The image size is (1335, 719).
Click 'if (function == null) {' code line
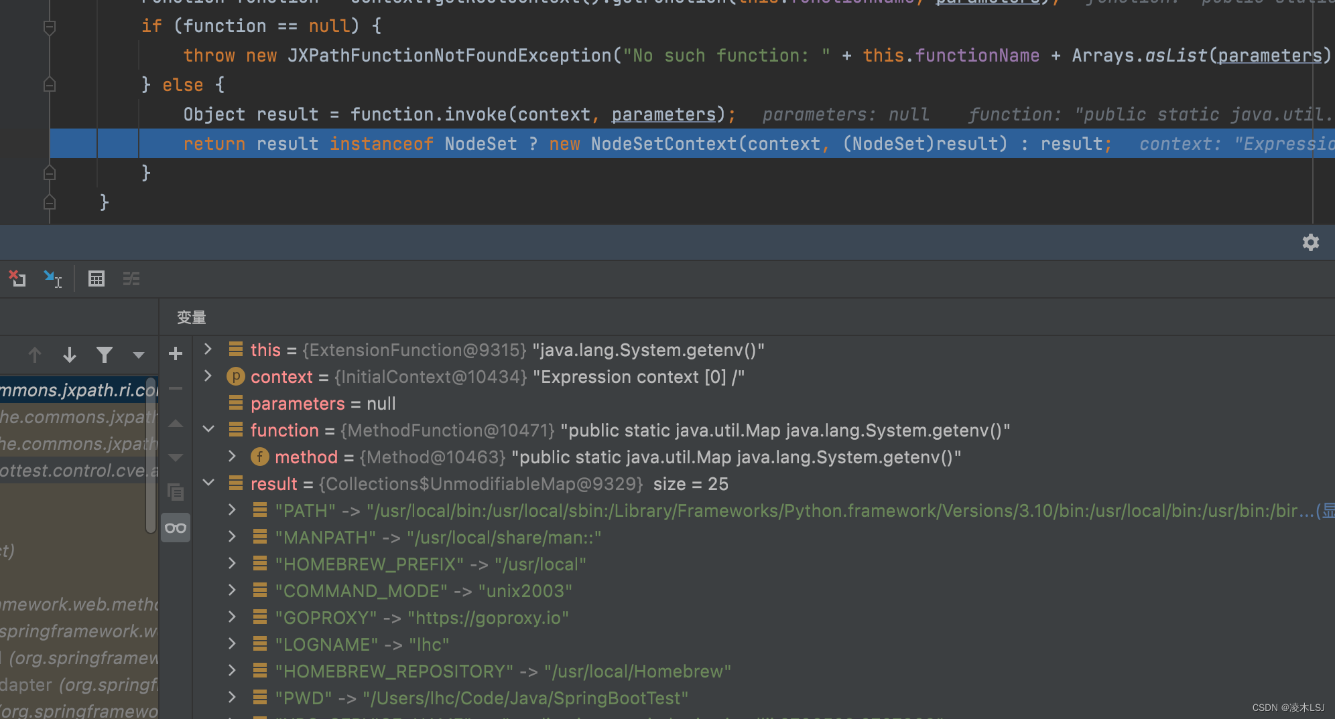click(261, 26)
